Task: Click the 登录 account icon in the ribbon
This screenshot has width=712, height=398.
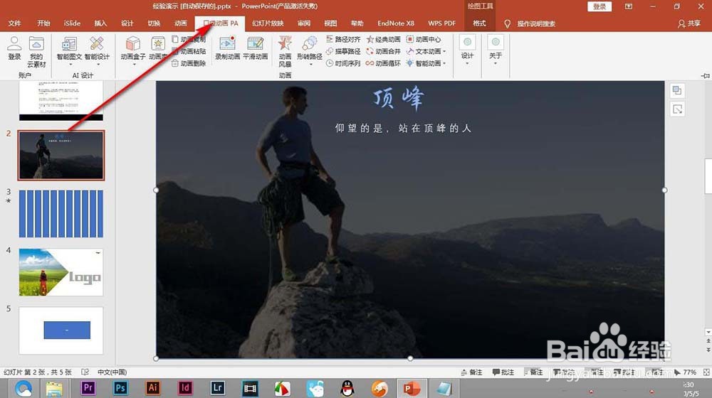Action: pyautogui.click(x=14, y=48)
